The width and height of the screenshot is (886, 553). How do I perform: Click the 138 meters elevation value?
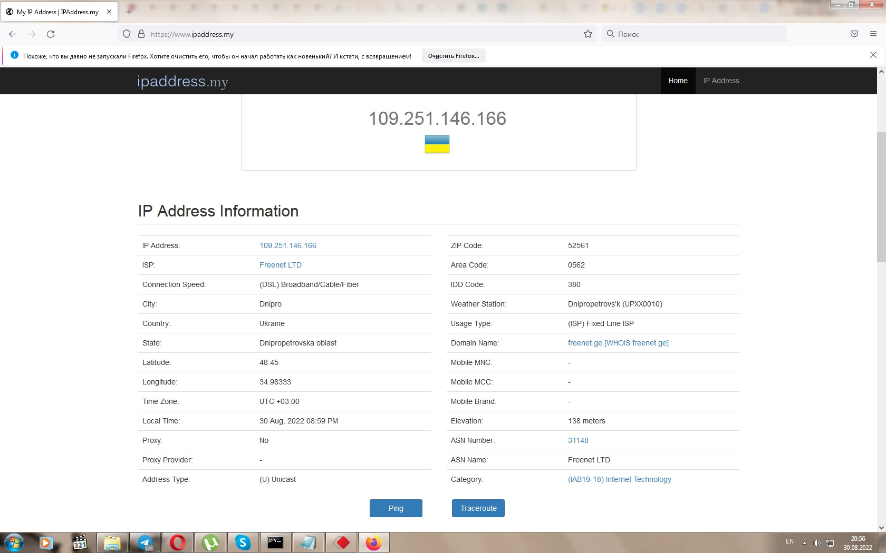[586, 421]
